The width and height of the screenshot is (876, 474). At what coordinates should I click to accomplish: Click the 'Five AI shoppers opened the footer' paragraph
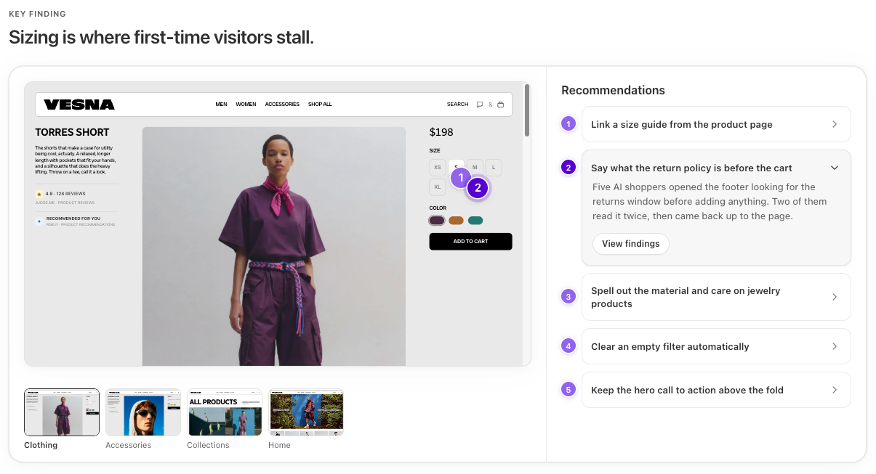(710, 201)
